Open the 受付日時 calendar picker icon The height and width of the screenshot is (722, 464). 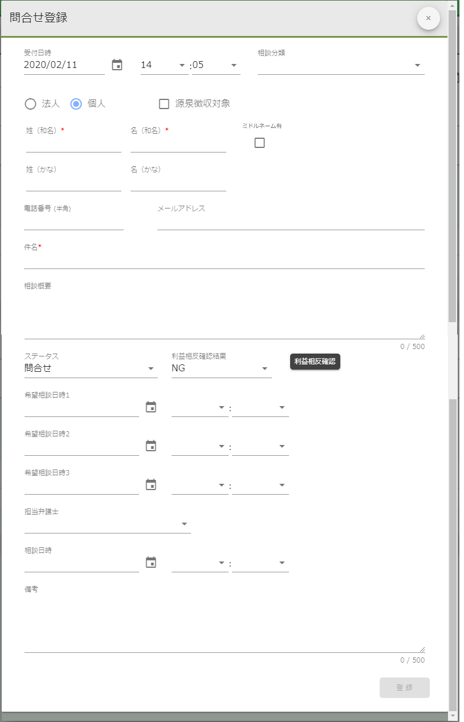pos(117,65)
